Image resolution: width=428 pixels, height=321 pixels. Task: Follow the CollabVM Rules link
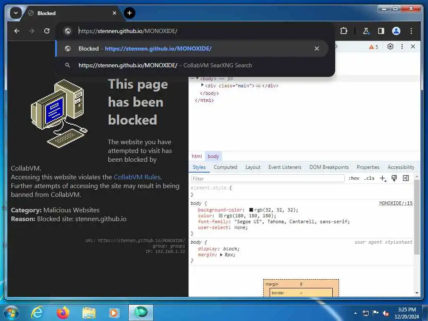[137, 177]
